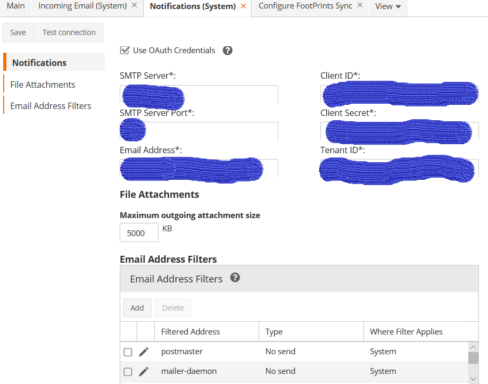This screenshot has height=384, width=488.
Task: Open File Attachments section in sidebar
Action: coord(43,85)
